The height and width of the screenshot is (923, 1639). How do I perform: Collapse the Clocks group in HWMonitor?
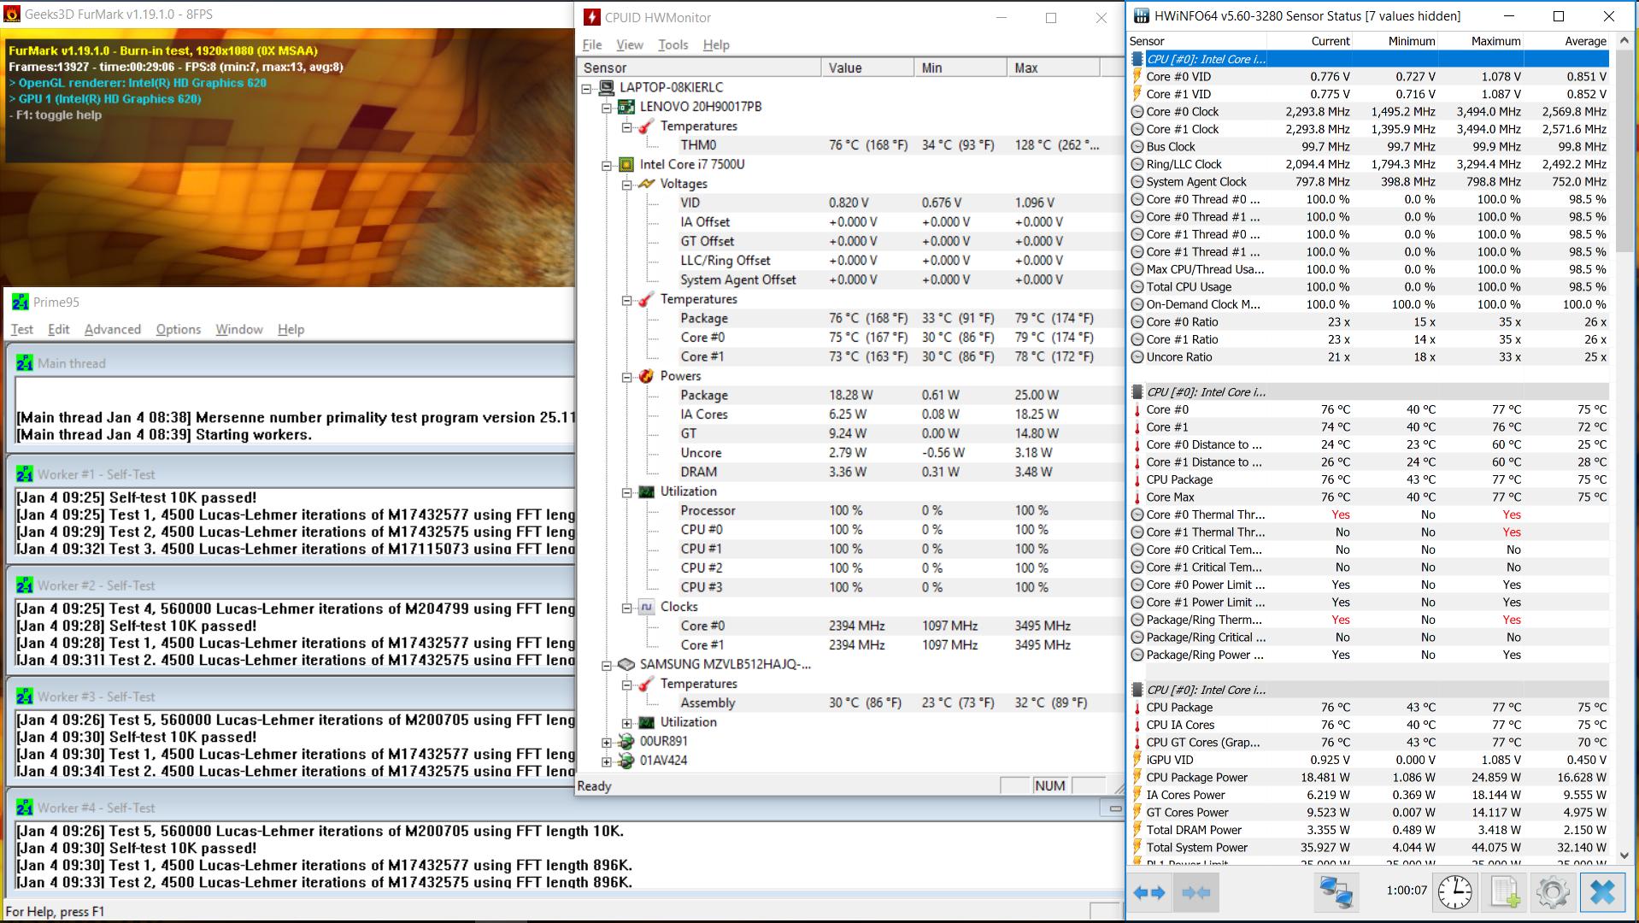click(626, 608)
